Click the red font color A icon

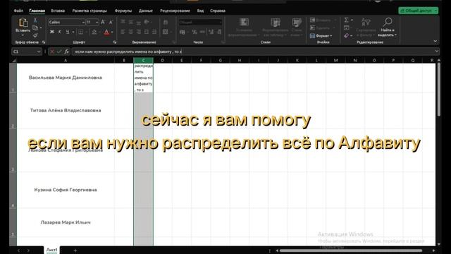click(106, 32)
